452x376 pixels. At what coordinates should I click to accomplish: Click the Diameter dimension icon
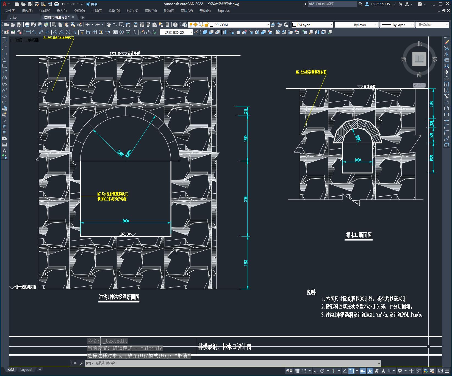point(68,32)
